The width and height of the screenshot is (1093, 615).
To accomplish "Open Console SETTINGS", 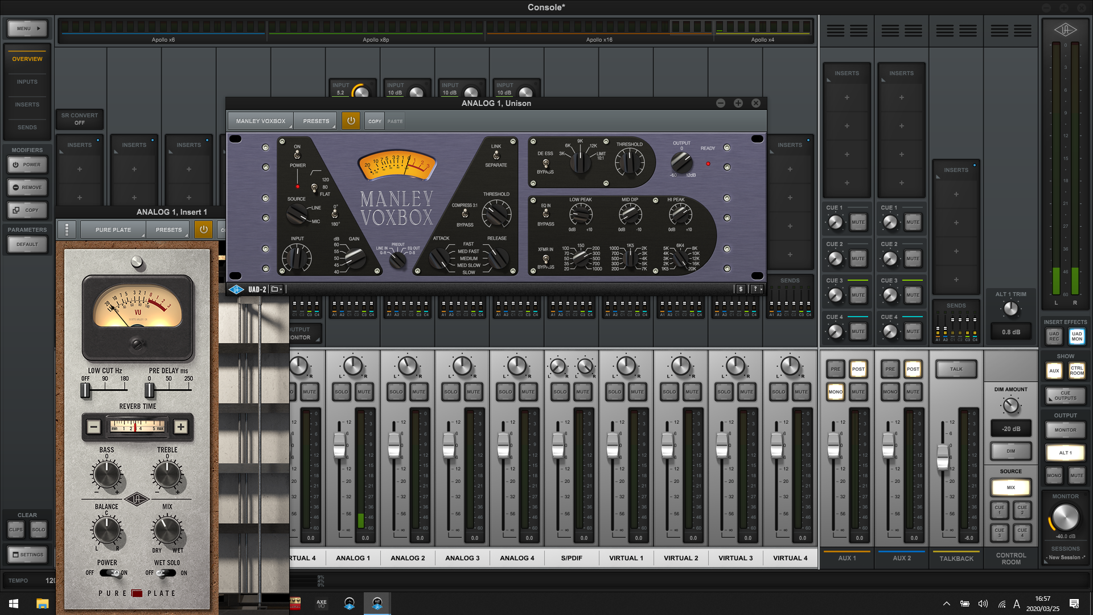I will point(27,555).
